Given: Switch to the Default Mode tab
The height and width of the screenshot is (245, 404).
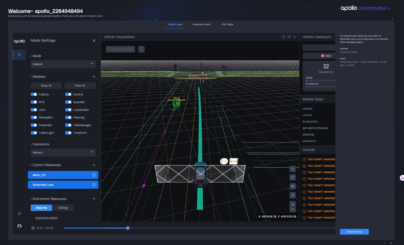Looking at the screenshot, I should (175, 24).
